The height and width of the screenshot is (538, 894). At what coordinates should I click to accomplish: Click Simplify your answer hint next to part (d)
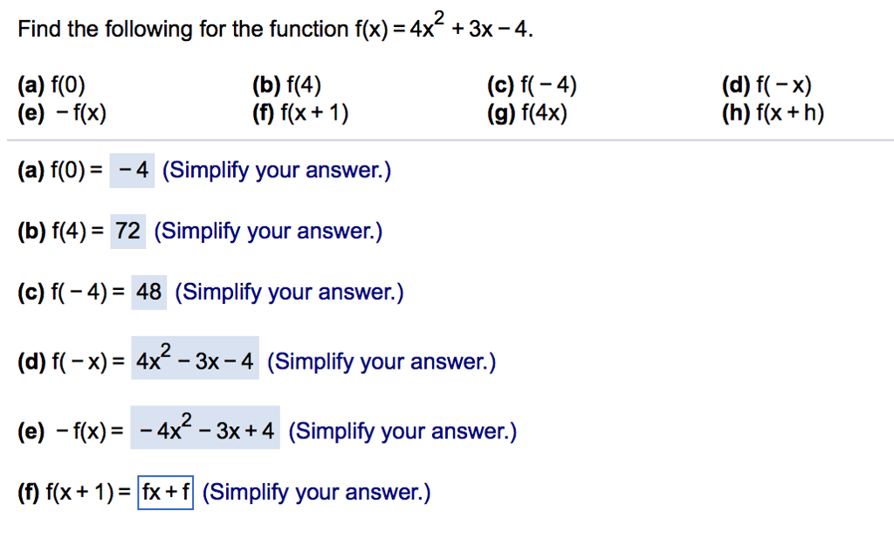[x=382, y=362]
